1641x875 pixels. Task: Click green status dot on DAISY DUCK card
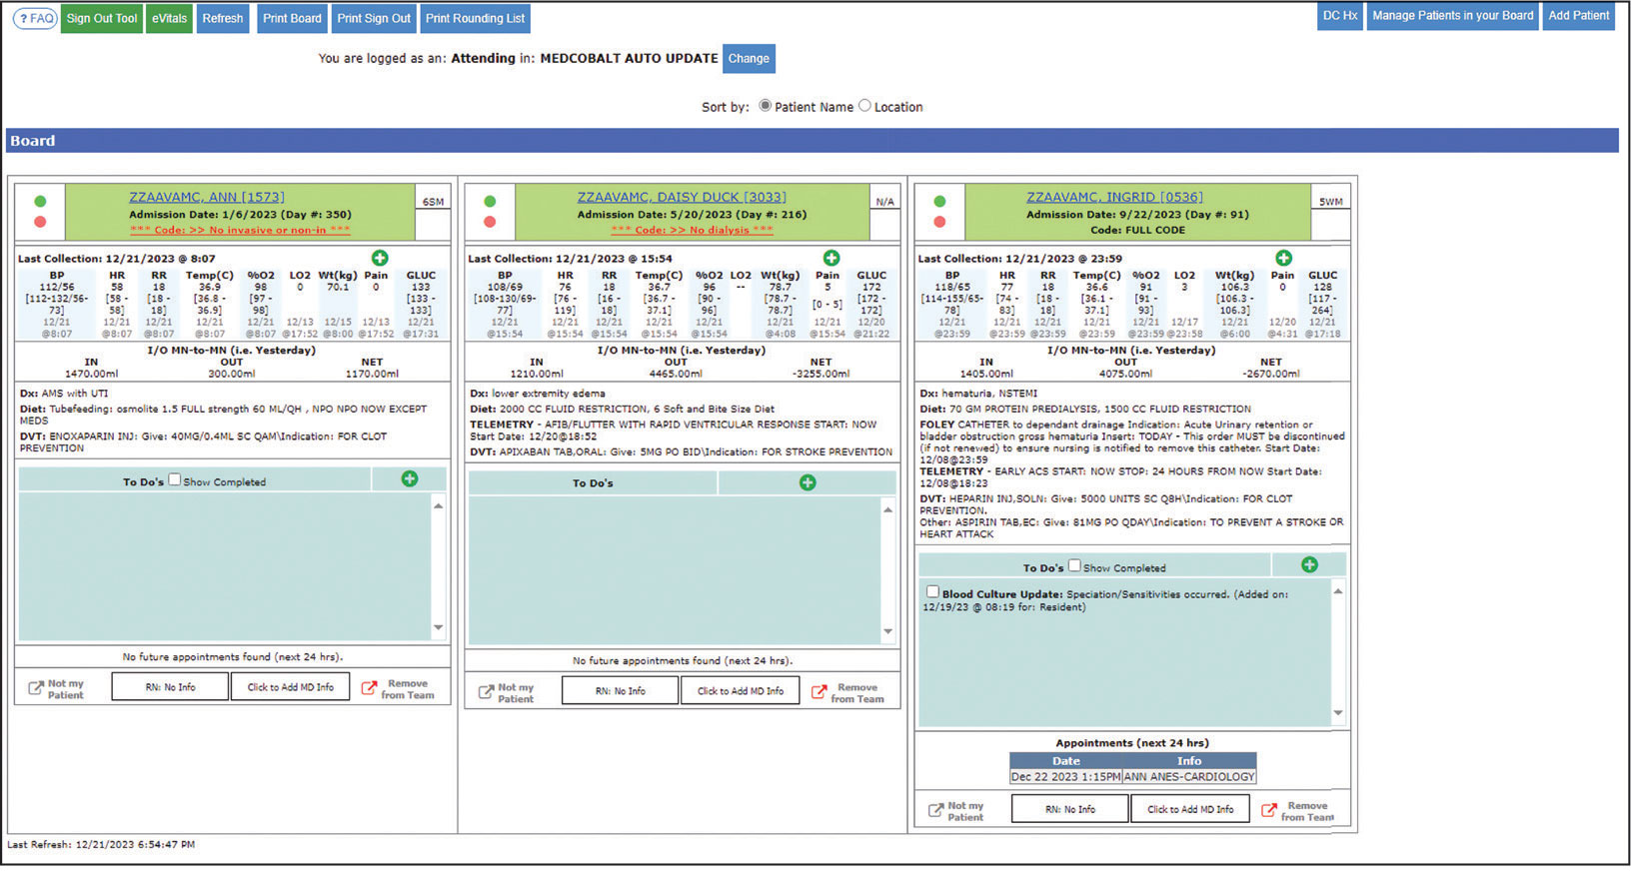point(490,202)
